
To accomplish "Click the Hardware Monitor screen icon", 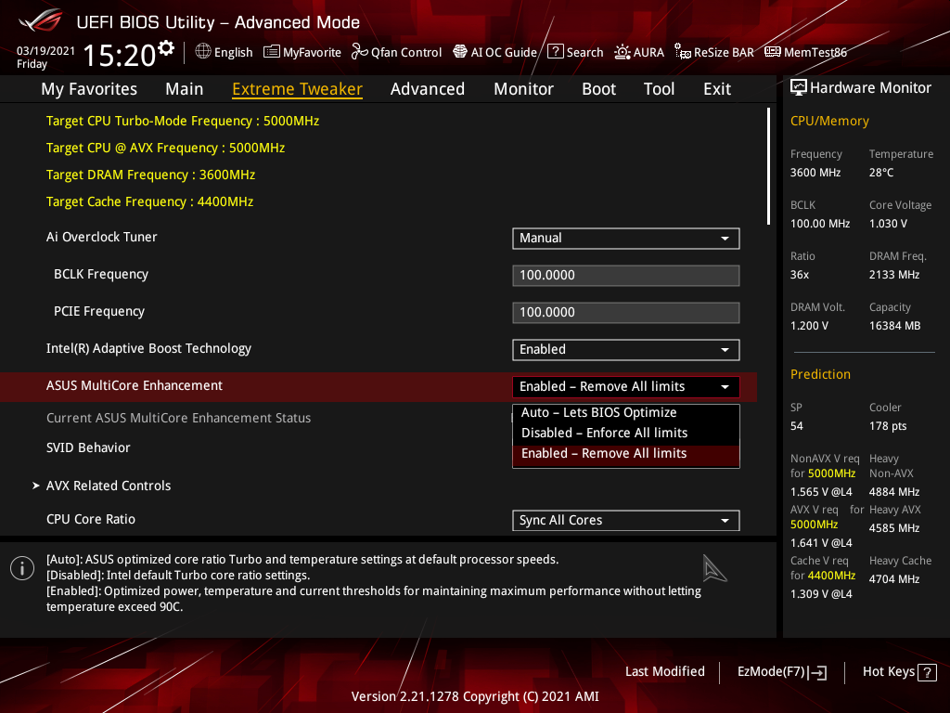I will coord(799,88).
